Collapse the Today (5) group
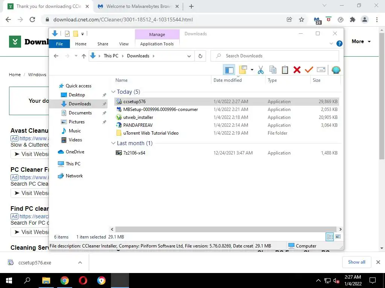Viewport: 385px width, 288px height. [113, 92]
